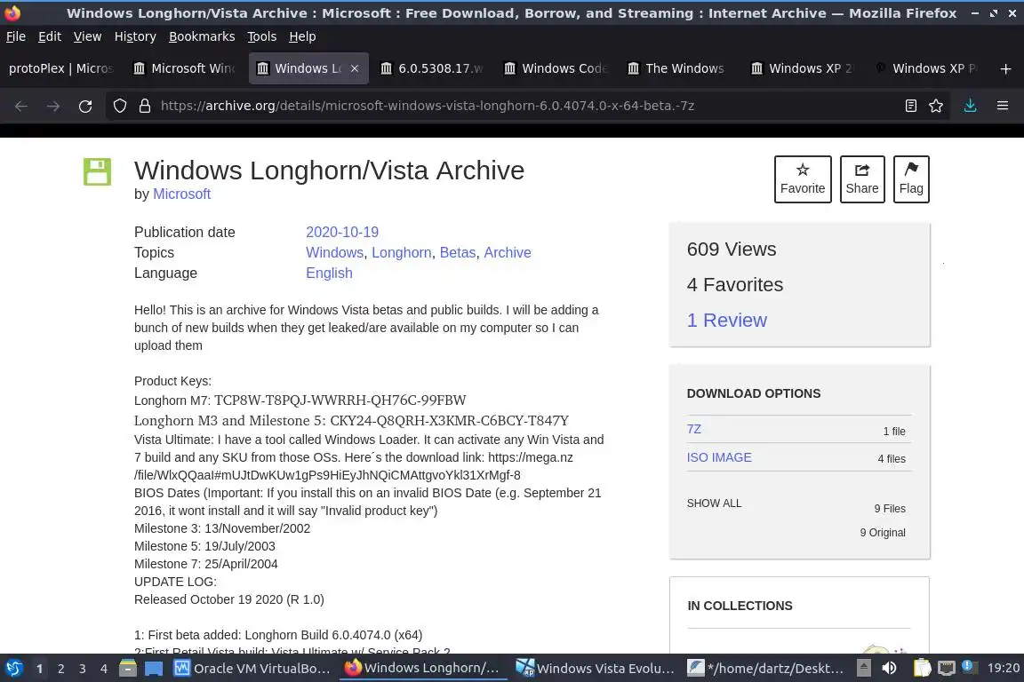
Task: Open the English language link
Action: (x=329, y=273)
